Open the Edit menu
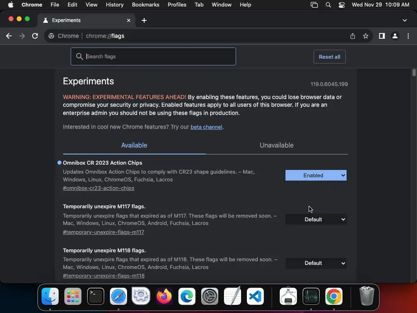Screen dimensions: 417x313 click(72, 5)
